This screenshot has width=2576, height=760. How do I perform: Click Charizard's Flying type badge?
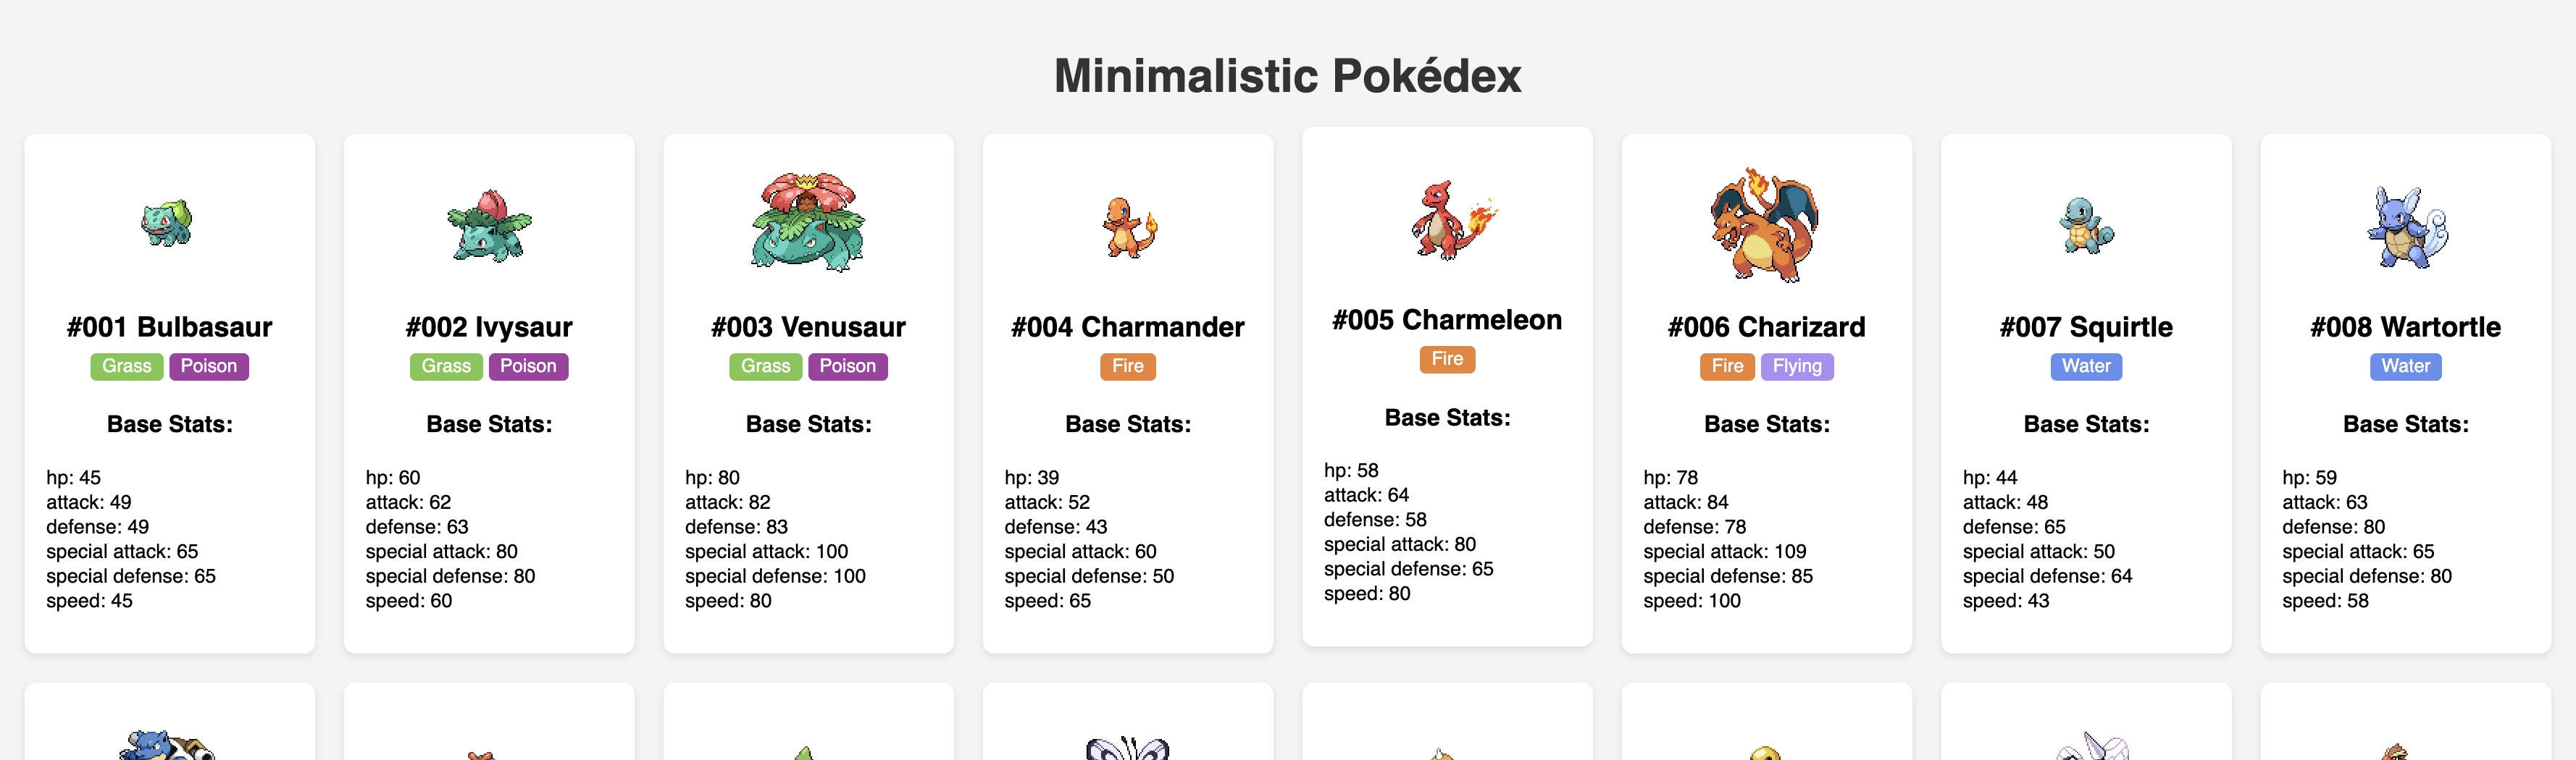pos(1797,366)
